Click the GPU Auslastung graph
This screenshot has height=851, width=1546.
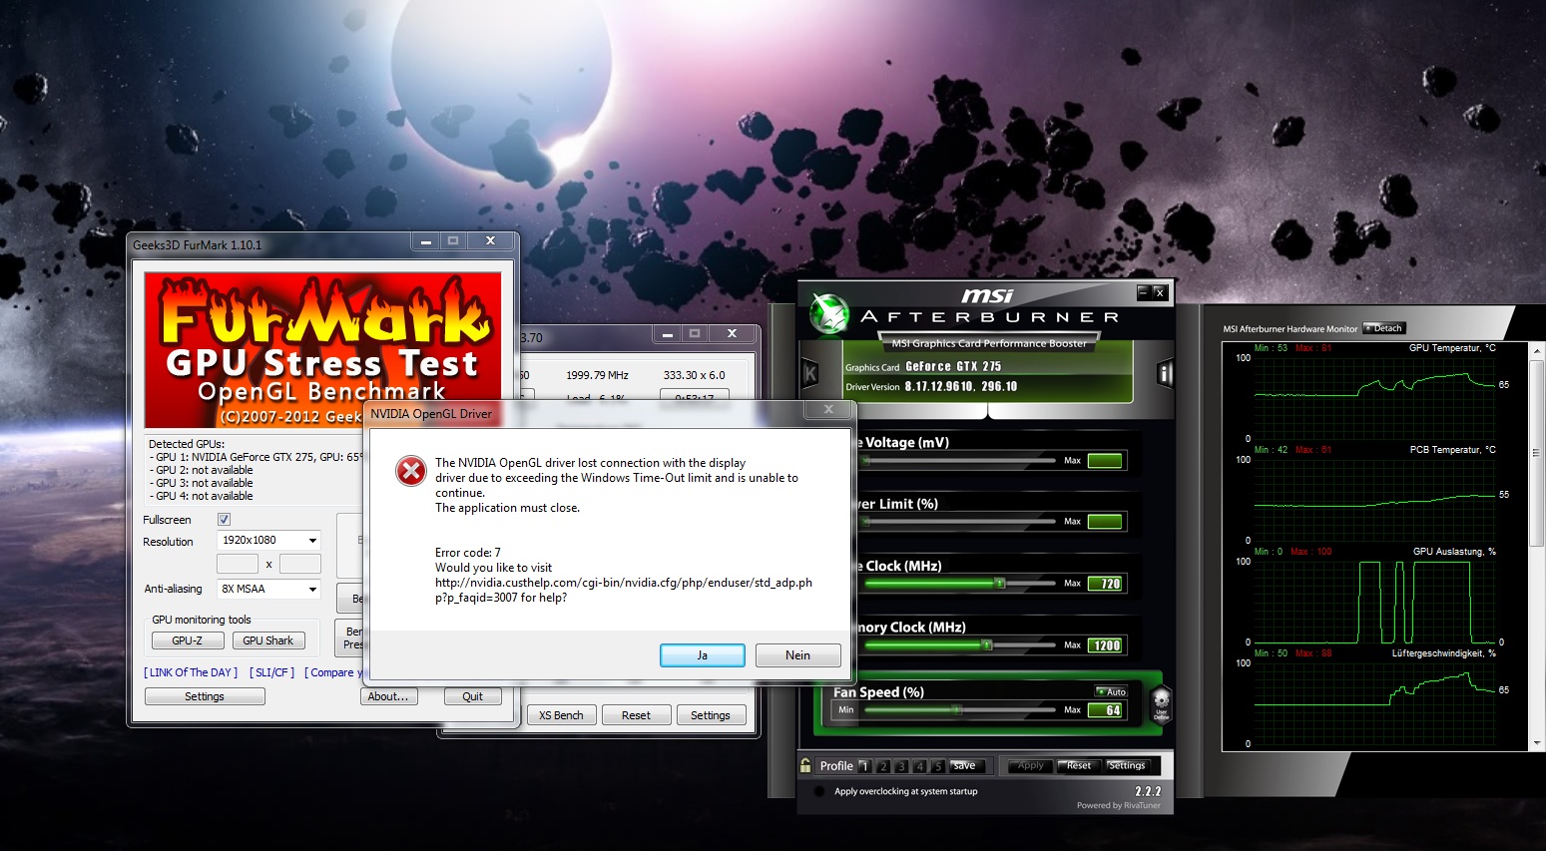pos(1375,601)
